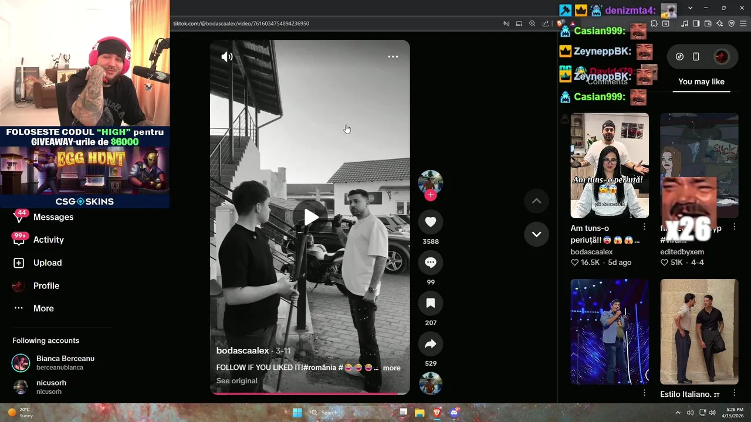Open the singer on stage video thumbnail
Image resolution: width=751 pixels, height=422 pixels.
click(610, 332)
